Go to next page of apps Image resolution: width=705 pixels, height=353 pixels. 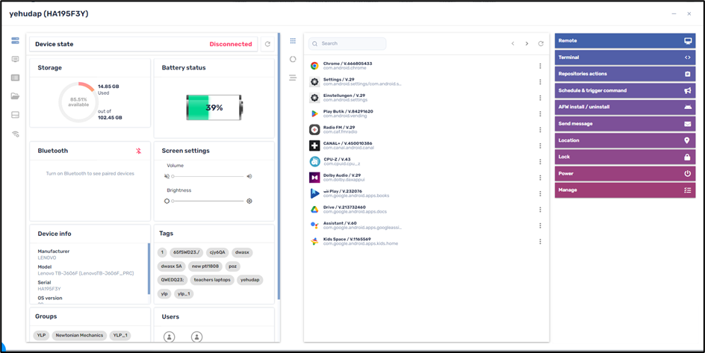527,44
